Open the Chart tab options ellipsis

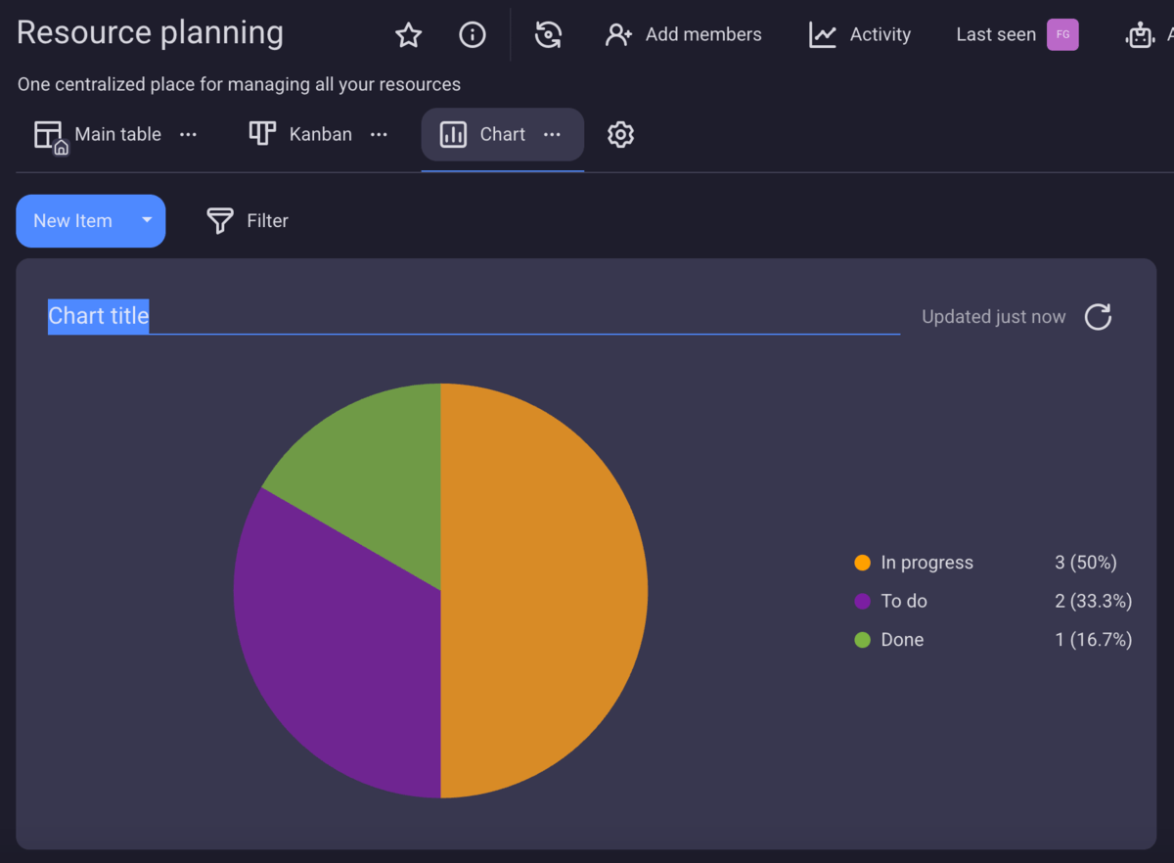pos(552,134)
